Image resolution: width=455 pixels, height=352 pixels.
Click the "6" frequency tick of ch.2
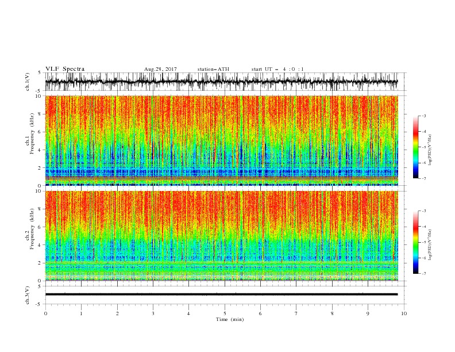coord(40,227)
